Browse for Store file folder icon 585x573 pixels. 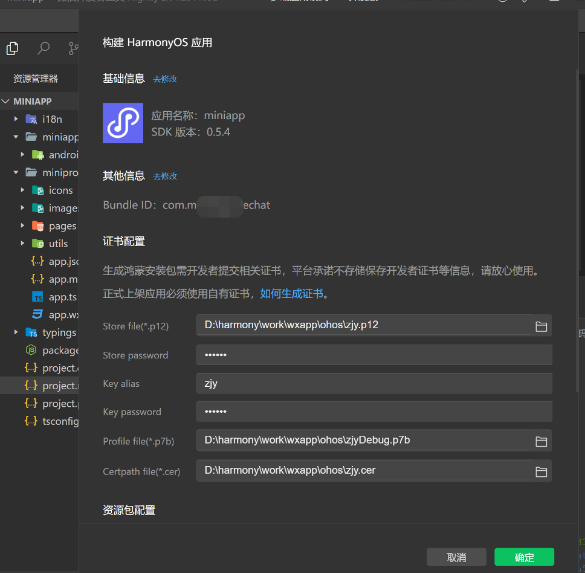coord(541,326)
